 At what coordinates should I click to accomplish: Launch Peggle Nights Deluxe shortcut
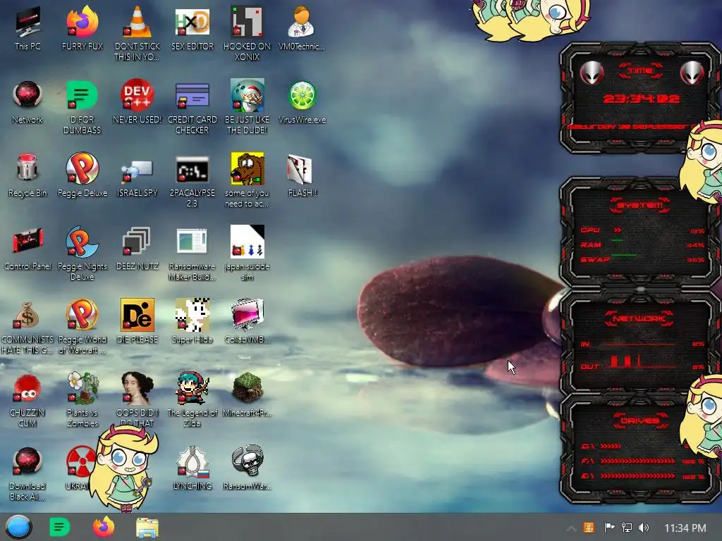[x=82, y=253]
